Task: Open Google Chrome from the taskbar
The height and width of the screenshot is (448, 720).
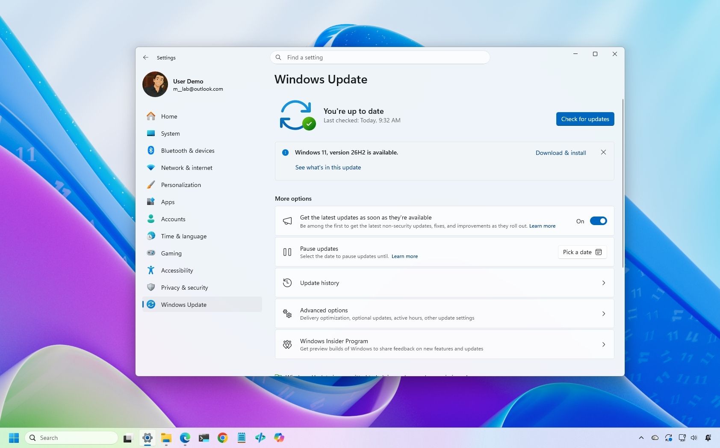Action: tap(222, 438)
